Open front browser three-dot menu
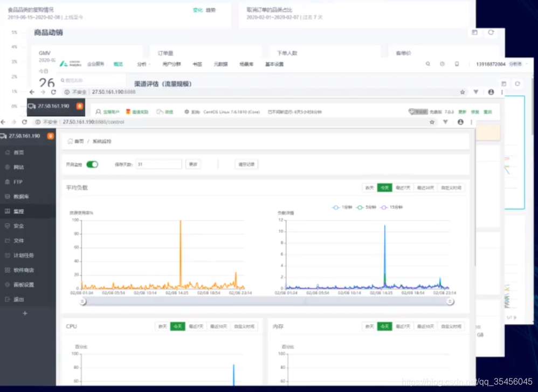Screen dimensions: 538x392 (472, 122)
